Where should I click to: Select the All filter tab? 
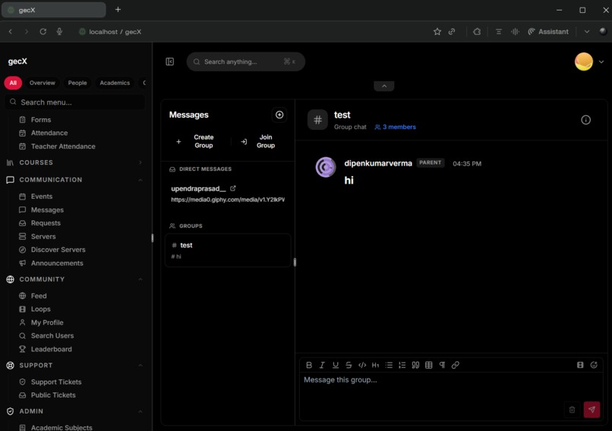coord(13,83)
